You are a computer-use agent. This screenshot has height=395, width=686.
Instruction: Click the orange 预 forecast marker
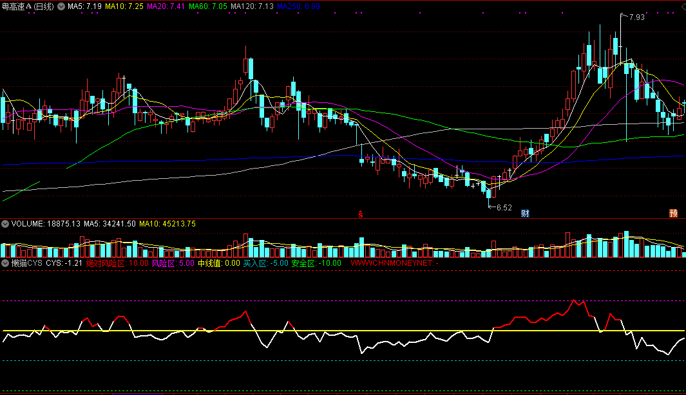(x=673, y=213)
